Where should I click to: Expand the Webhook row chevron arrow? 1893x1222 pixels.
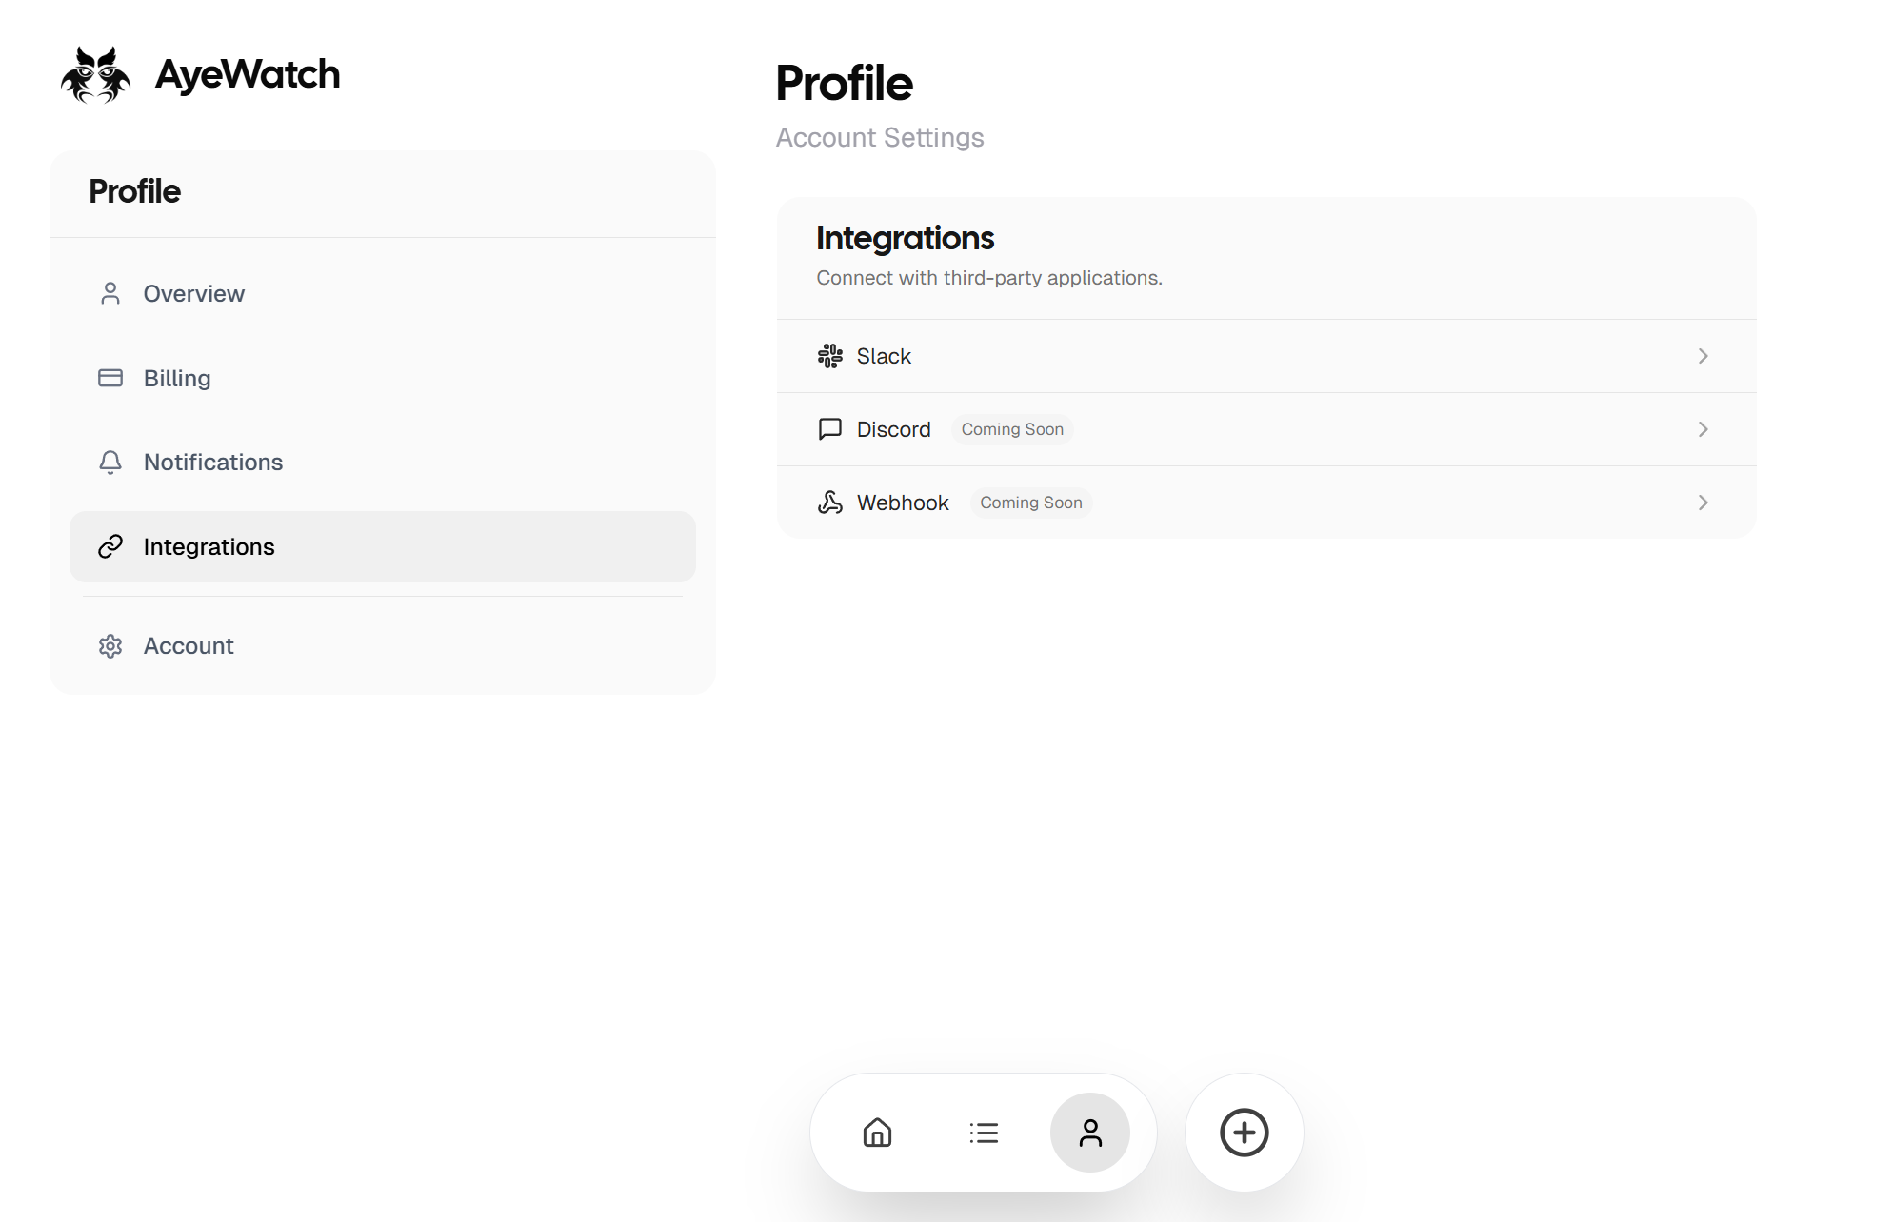click(1704, 503)
